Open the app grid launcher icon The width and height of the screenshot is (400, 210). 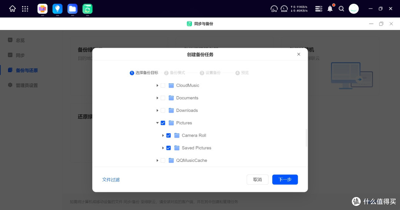click(x=25, y=9)
